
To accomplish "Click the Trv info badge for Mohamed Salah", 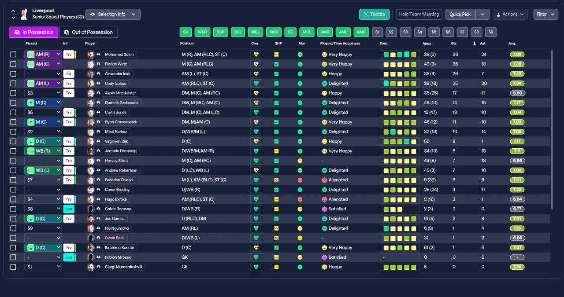I will (x=69, y=55).
